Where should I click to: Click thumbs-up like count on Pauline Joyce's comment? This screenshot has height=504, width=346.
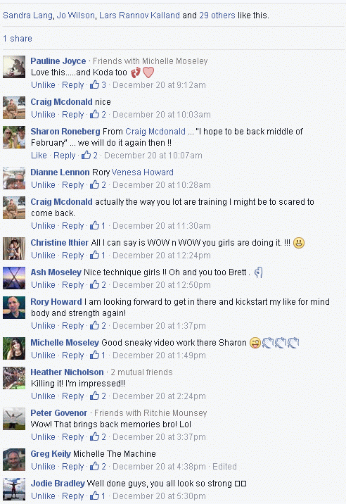[x=103, y=85]
